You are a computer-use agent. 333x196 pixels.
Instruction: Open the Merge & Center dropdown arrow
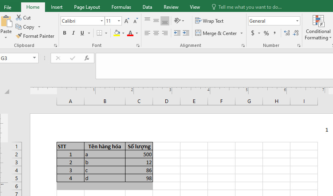point(242,33)
